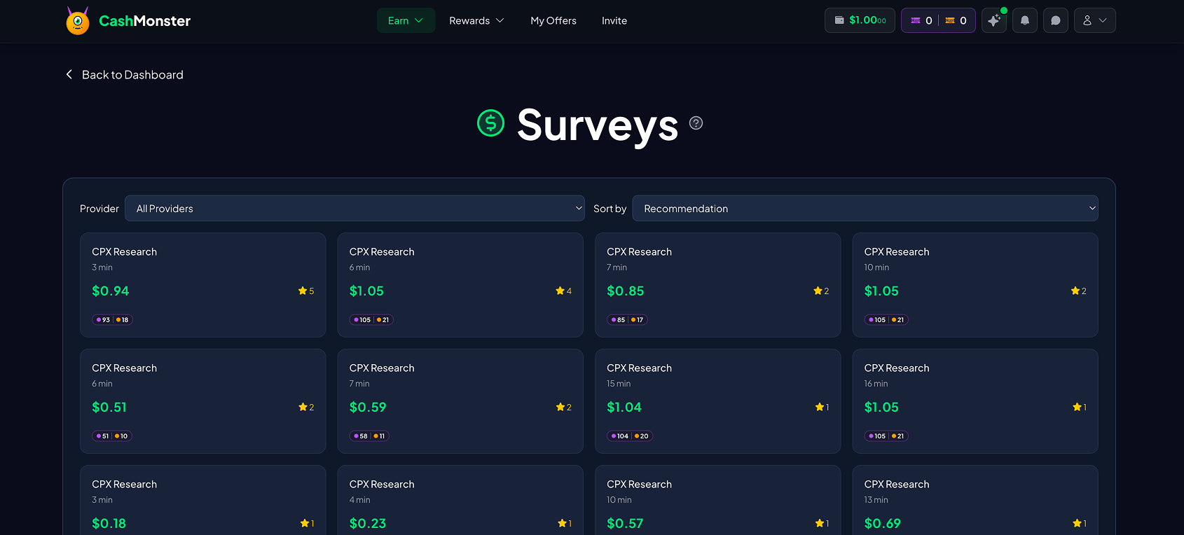The height and width of the screenshot is (535, 1184).
Task: Click the star rating on $0.51 survey
Action: (x=306, y=407)
